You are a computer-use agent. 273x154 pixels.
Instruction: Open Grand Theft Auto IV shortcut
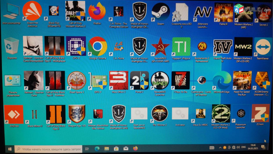pyautogui.click(x=223, y=47)
